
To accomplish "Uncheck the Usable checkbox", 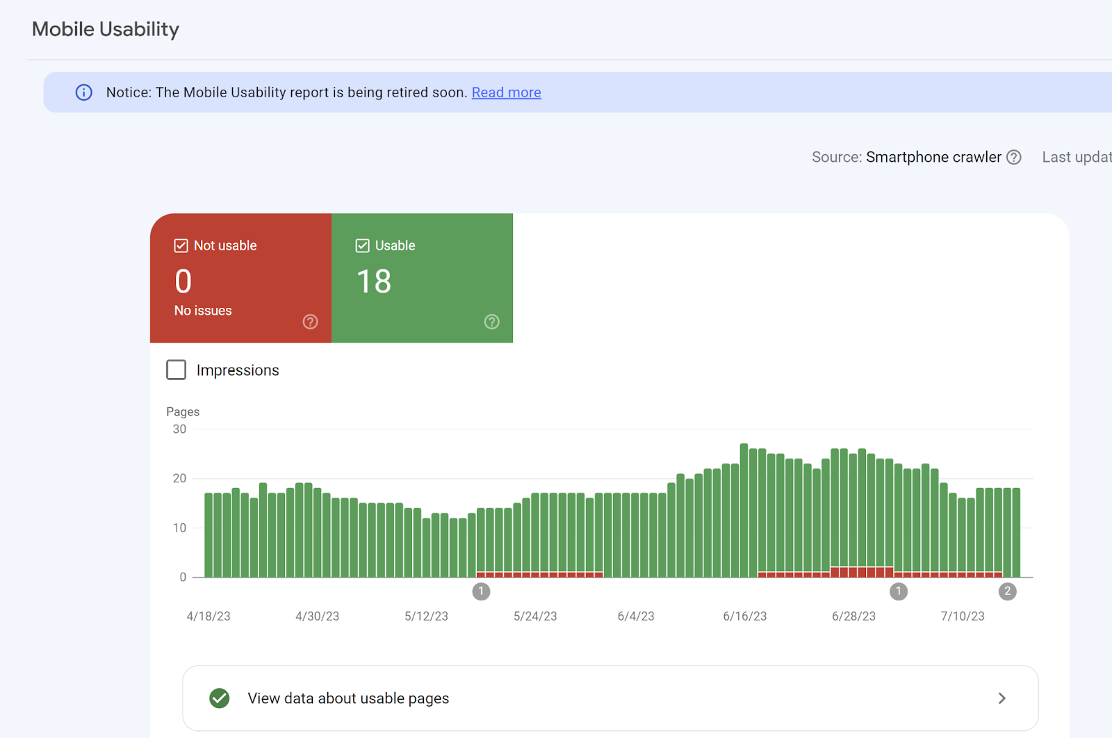I will click(362, 245).
